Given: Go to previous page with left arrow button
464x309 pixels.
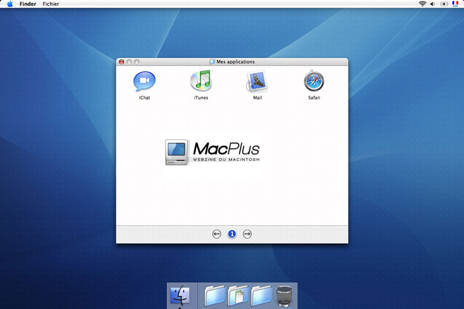Looking at the screenshot, I should point(216,234).
